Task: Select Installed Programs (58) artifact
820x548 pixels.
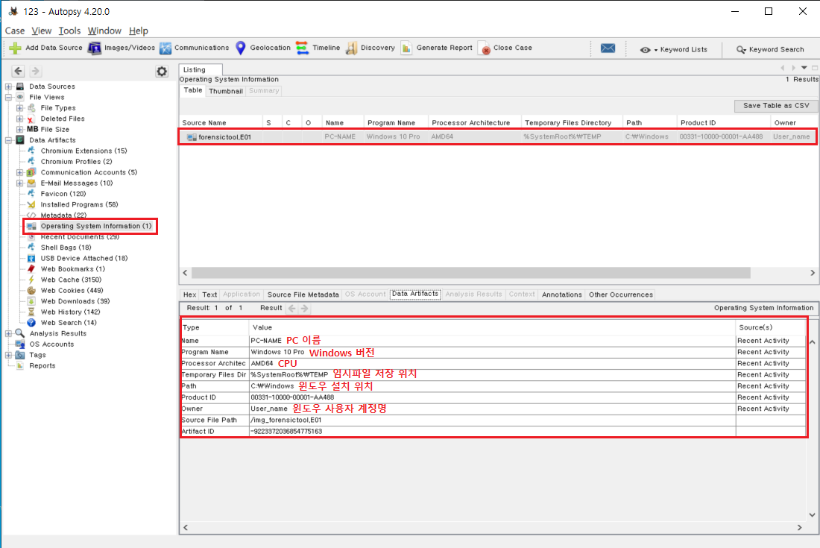Action: (80, 204)
